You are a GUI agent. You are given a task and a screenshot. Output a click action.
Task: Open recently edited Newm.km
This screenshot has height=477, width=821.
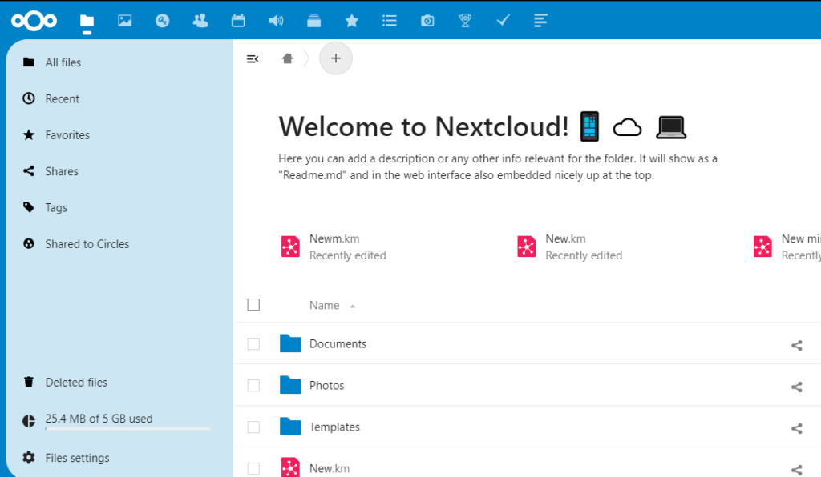point(334,247)
